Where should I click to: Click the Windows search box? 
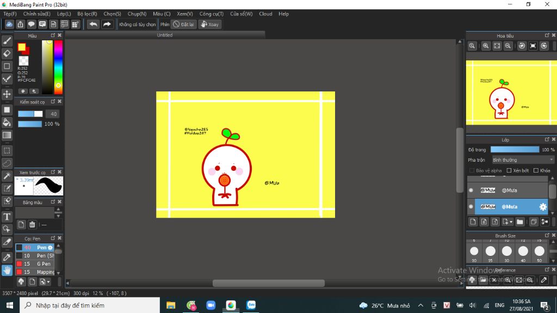pyautogui.click(x=90, y=305)
